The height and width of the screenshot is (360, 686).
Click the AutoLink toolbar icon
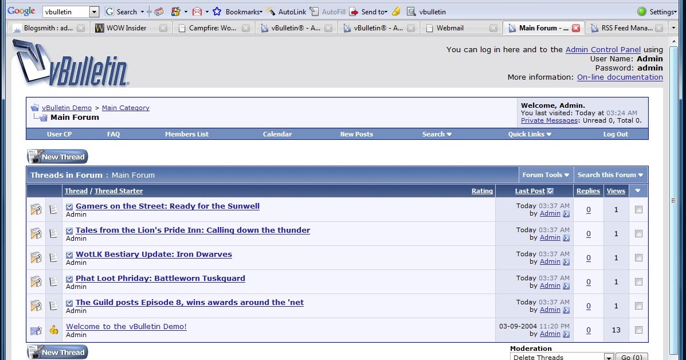271,12
